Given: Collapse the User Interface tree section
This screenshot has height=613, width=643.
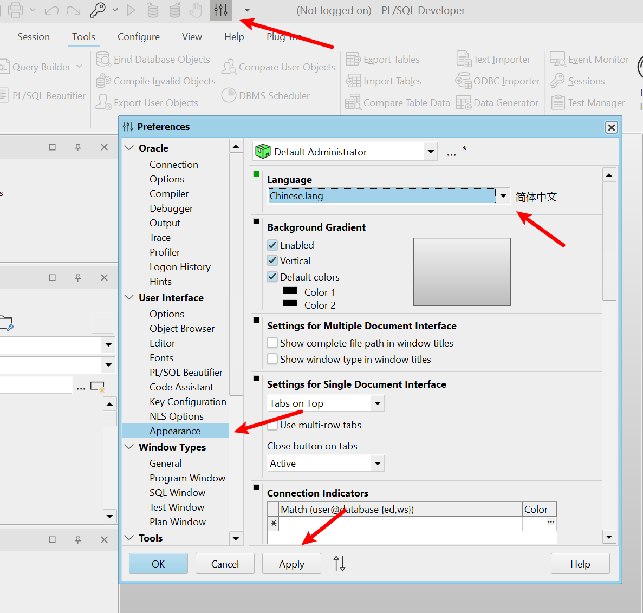Looking at the screenshot, I should pyautogui.click(x=129, y=298).
